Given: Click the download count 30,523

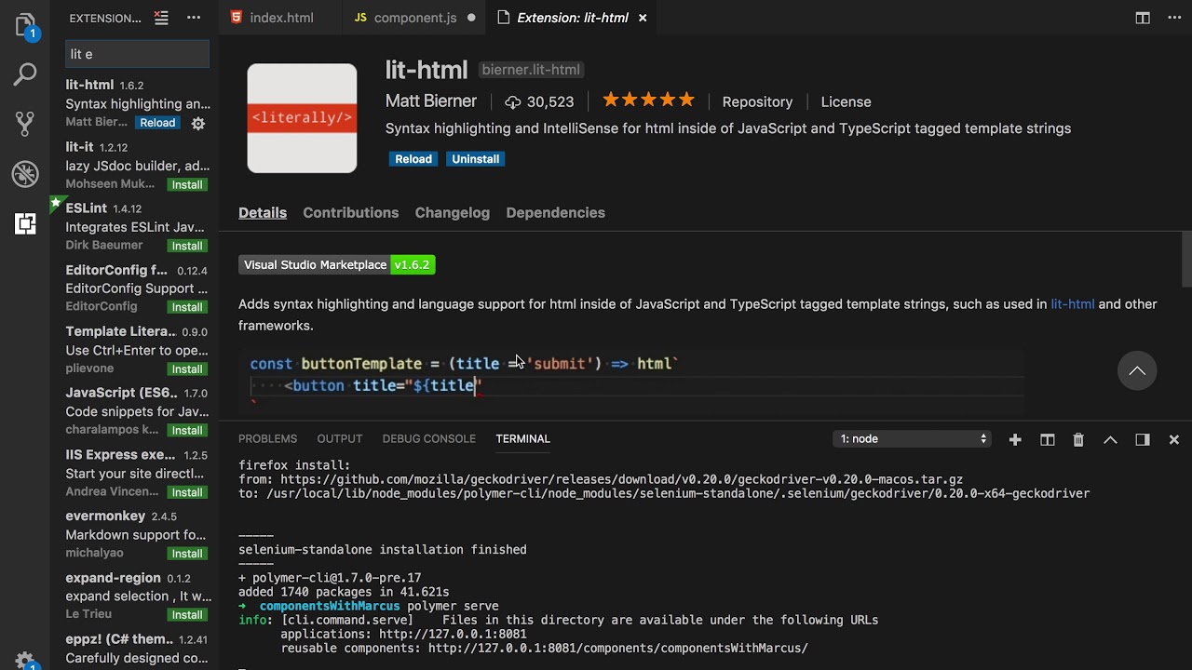Looking at the screenshot, I should 539,101.
